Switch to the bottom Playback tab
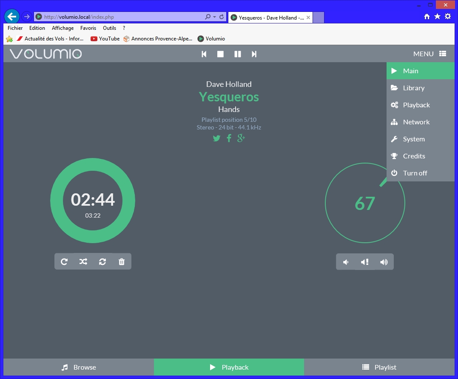The height and width of the screenshot is (379, 458). pos(229,367)
